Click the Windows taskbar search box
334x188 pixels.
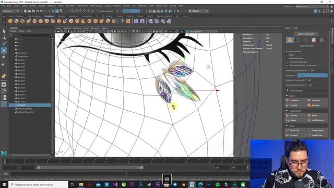(x=38, y=184)
